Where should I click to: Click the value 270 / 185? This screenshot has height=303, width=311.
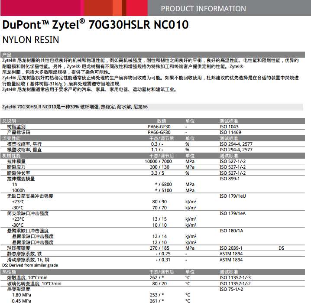coord(160,248)
